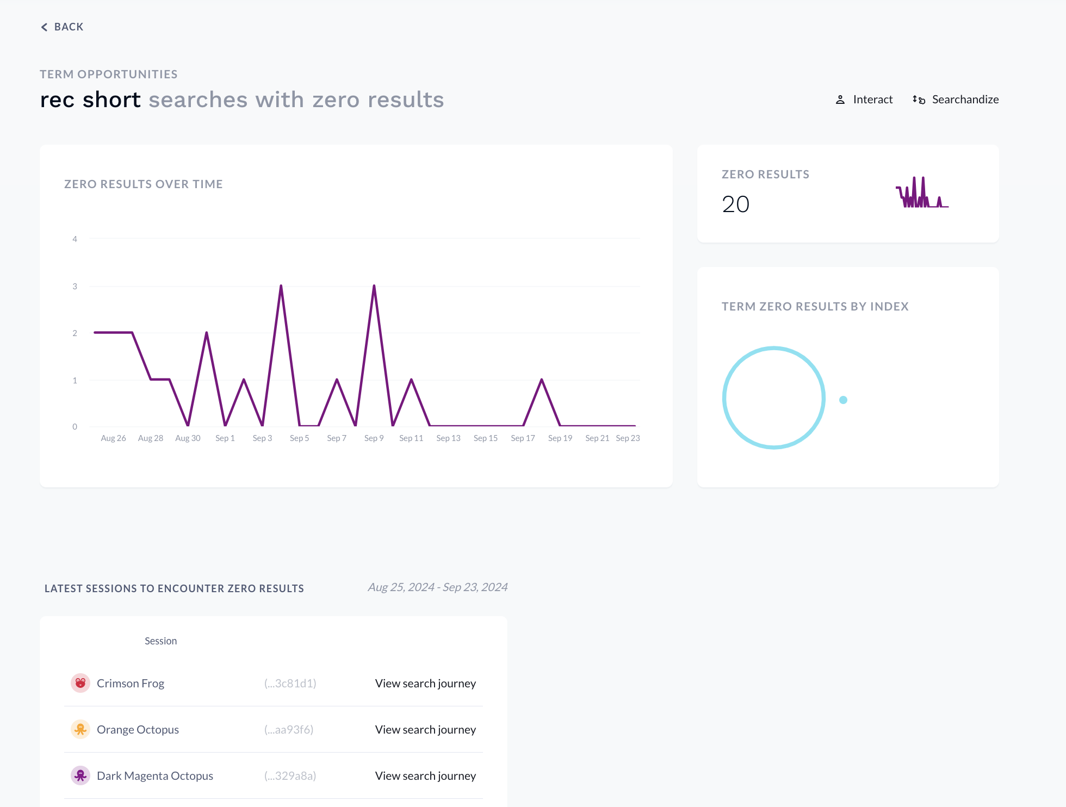Image resolution: width=1066 pixels, height=807 pixels.
Task: Click the TERM OPPORTUNITIES menu label
Action: [108, 75]
